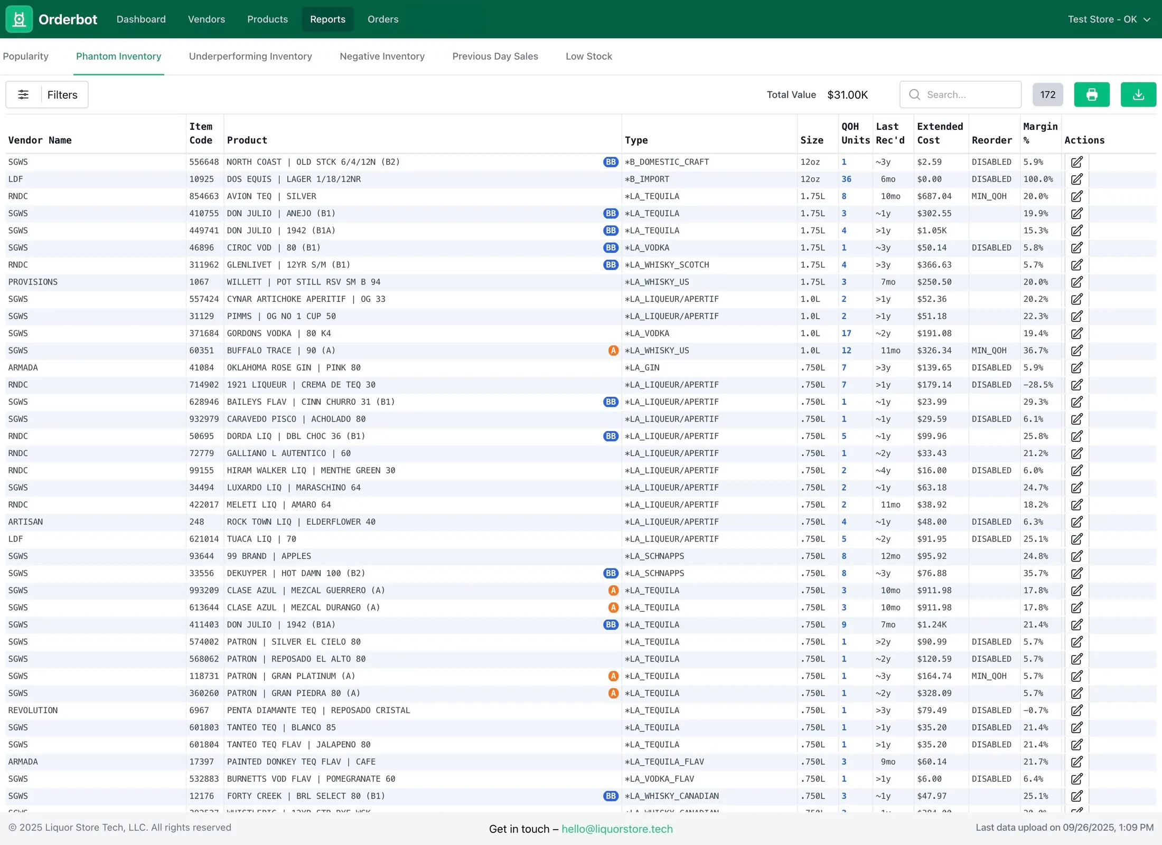Screen dimensions: 1162x845
Task: Click inside the Search field
Action: coord(960,94)
